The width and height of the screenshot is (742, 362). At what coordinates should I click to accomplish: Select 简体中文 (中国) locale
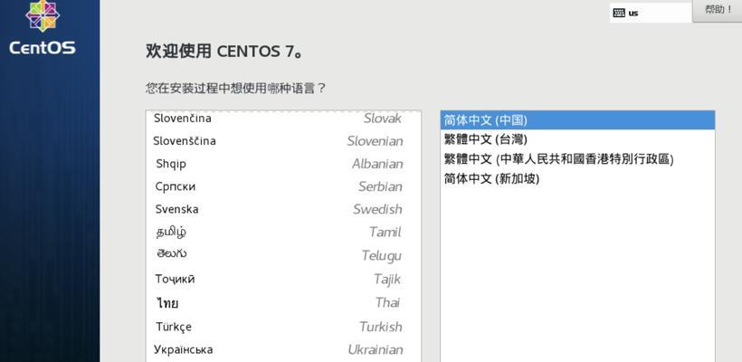577,120
